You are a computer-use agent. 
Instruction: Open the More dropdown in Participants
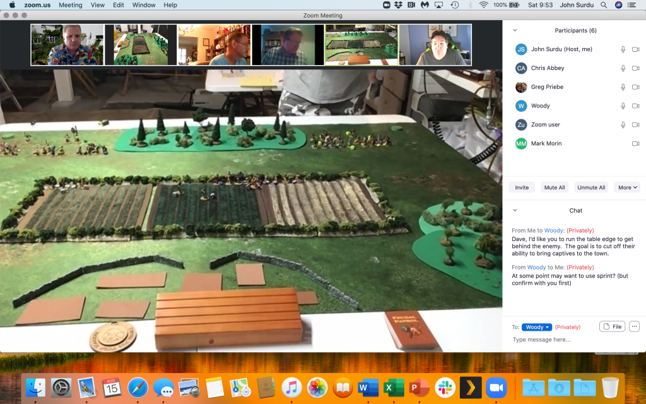click(x=628, y=187)
